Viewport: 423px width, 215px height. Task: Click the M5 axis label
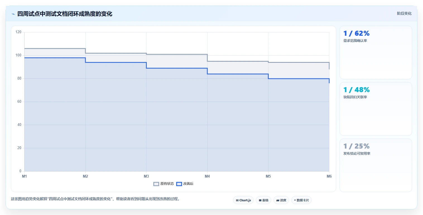point(268,176)
